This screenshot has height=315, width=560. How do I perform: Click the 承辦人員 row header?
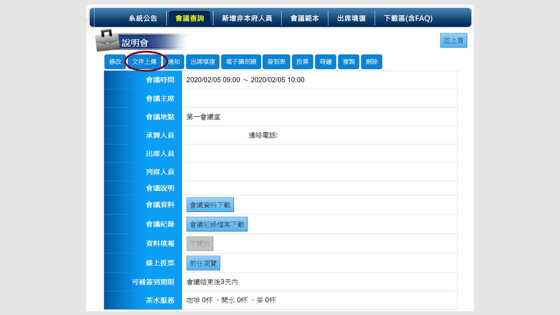pyautogui.click(x=143, y=135)
